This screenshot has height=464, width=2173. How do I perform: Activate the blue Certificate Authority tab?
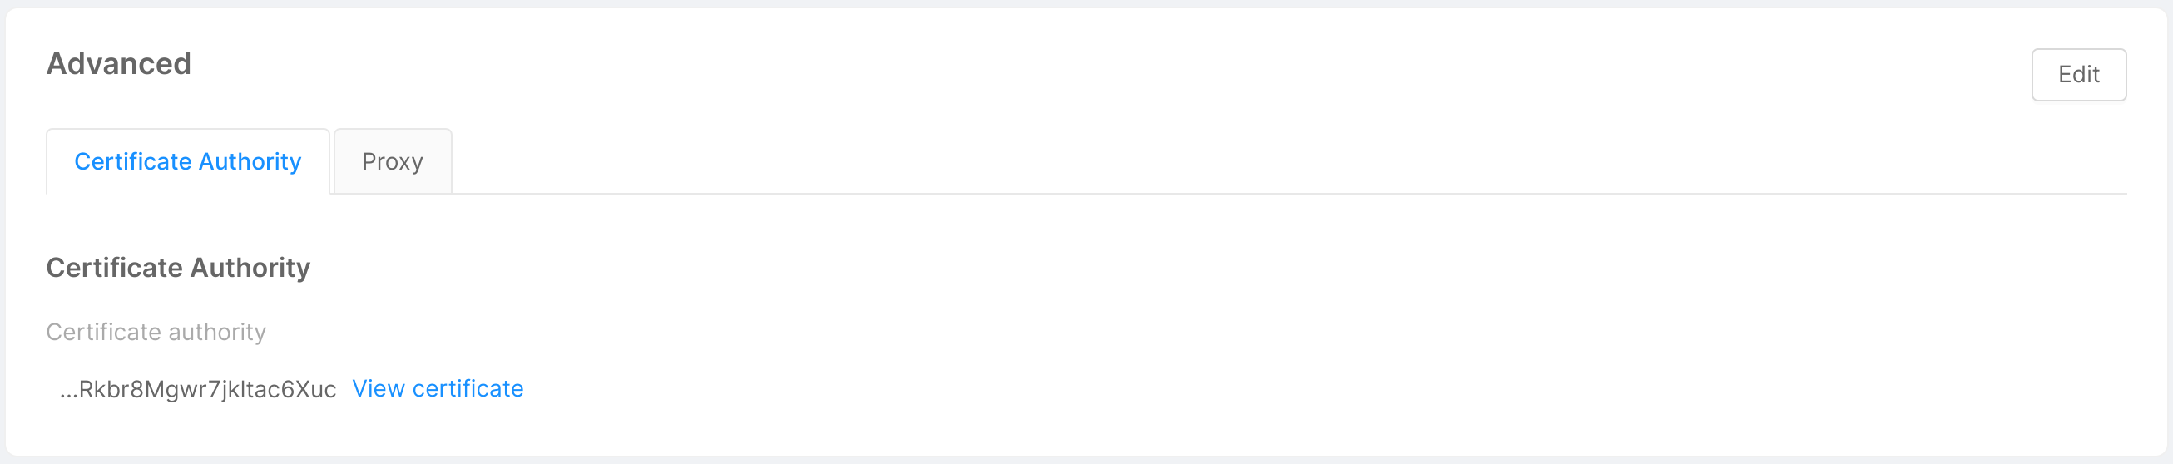pyautogui.click(x=187, y=161)
